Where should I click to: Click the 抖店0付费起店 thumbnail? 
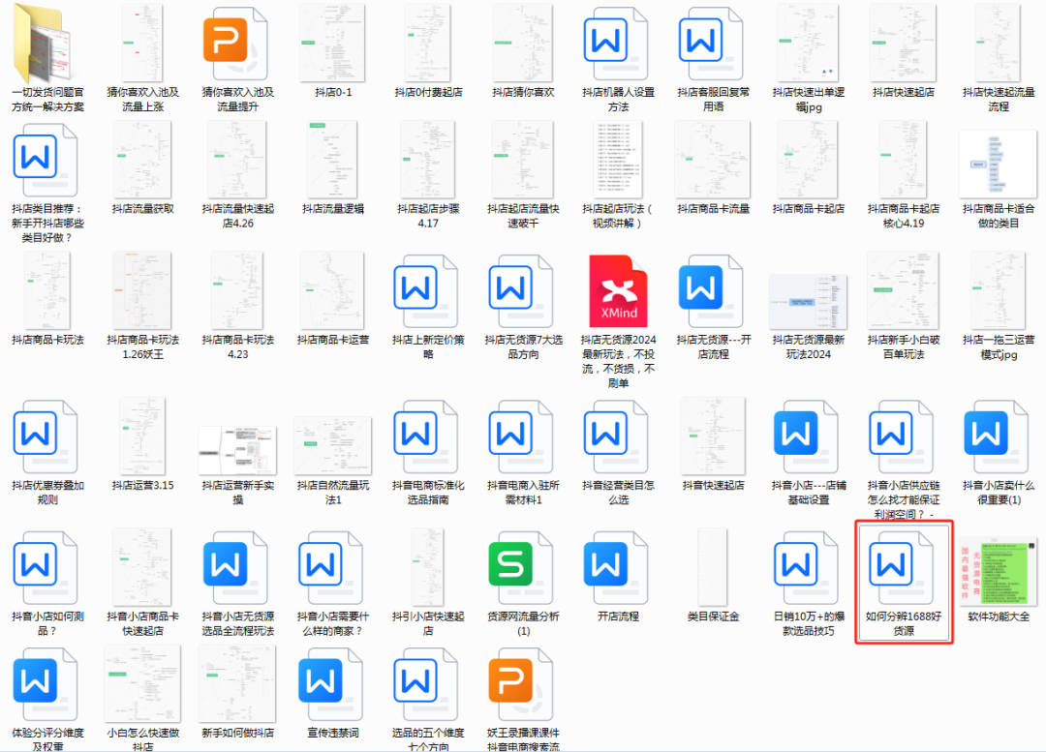(x=428, y=43)
